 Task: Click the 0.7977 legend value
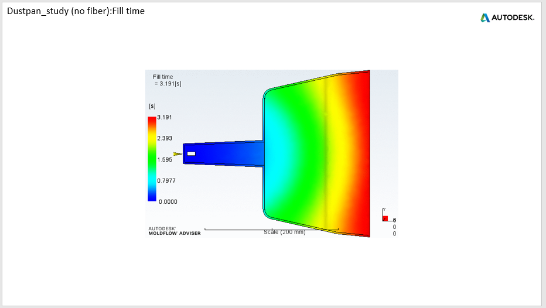tap(166, 180)
